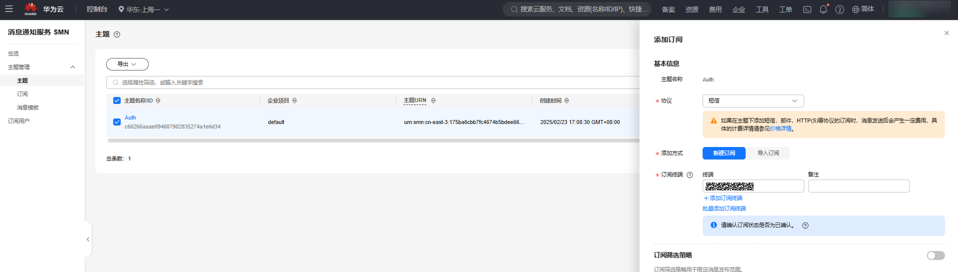Select 导入订阅 add method
The height and width of the screenshot is (272, 958).
click(x=768, y=153)
